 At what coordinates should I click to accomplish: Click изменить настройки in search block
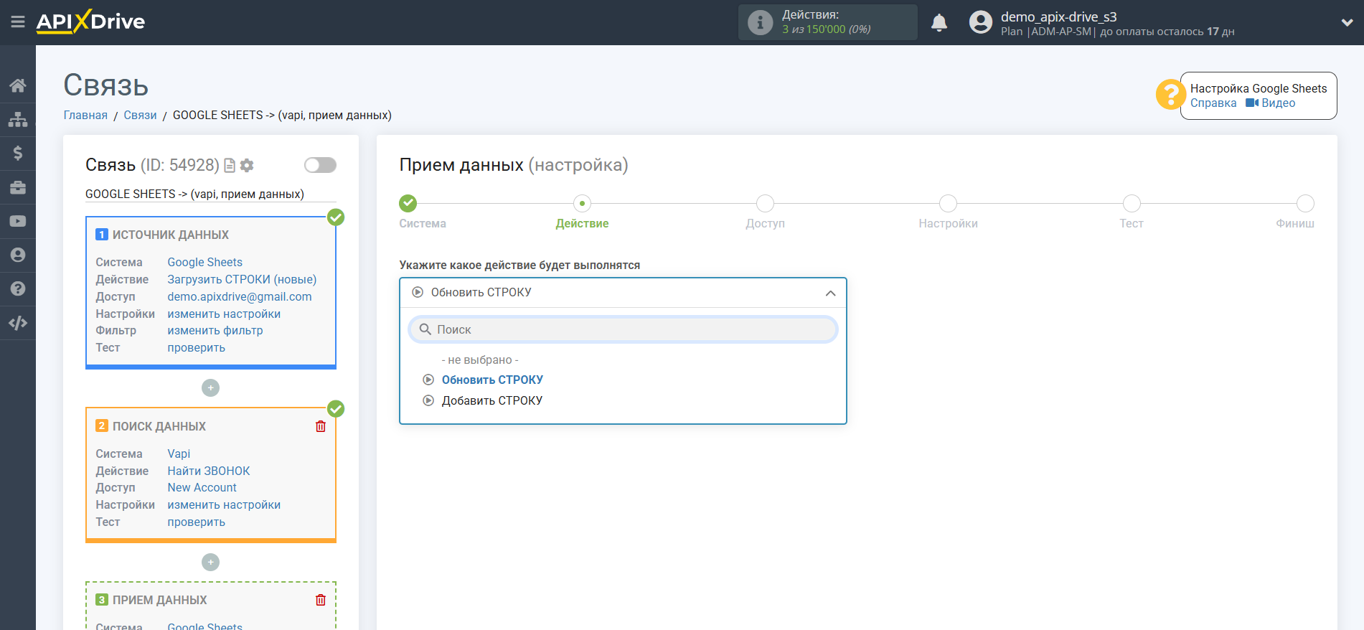coord(224,505)
